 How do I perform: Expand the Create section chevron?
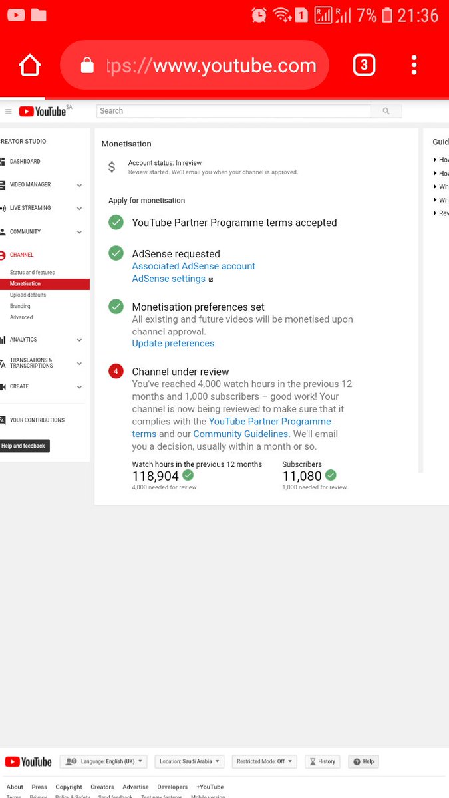click(79, 387)
